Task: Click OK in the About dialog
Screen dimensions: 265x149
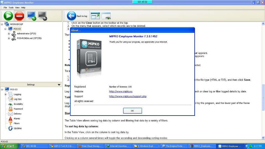Action: (x=132, y=111)
